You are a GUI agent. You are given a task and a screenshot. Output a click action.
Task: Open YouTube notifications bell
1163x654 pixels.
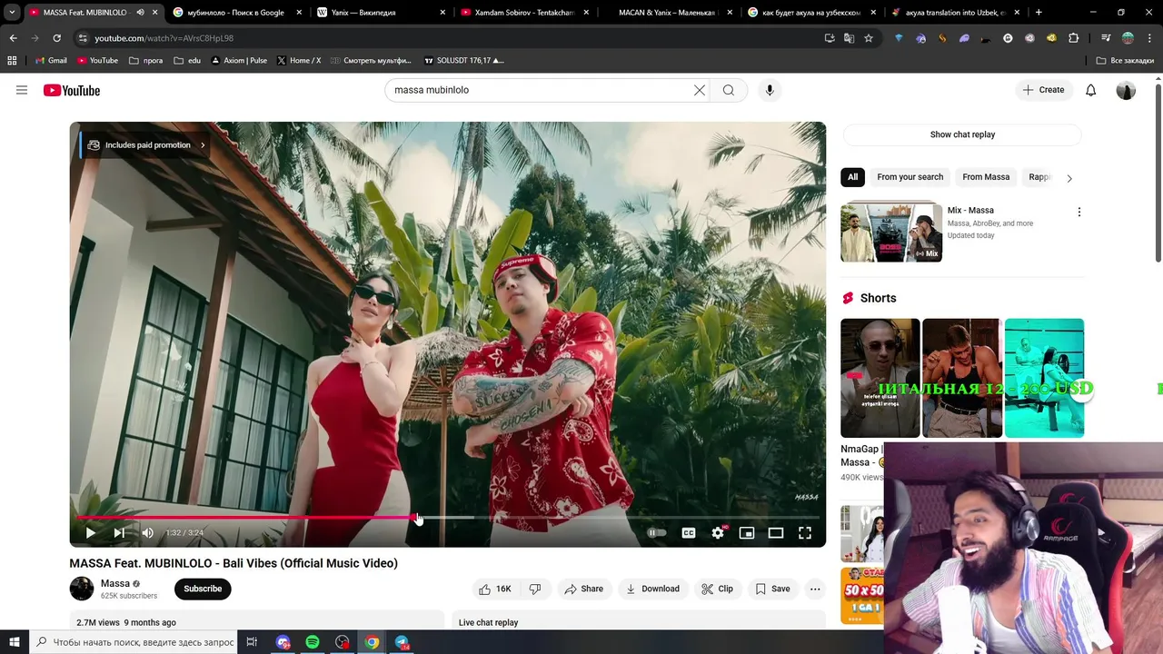[x=1091, y=90]
